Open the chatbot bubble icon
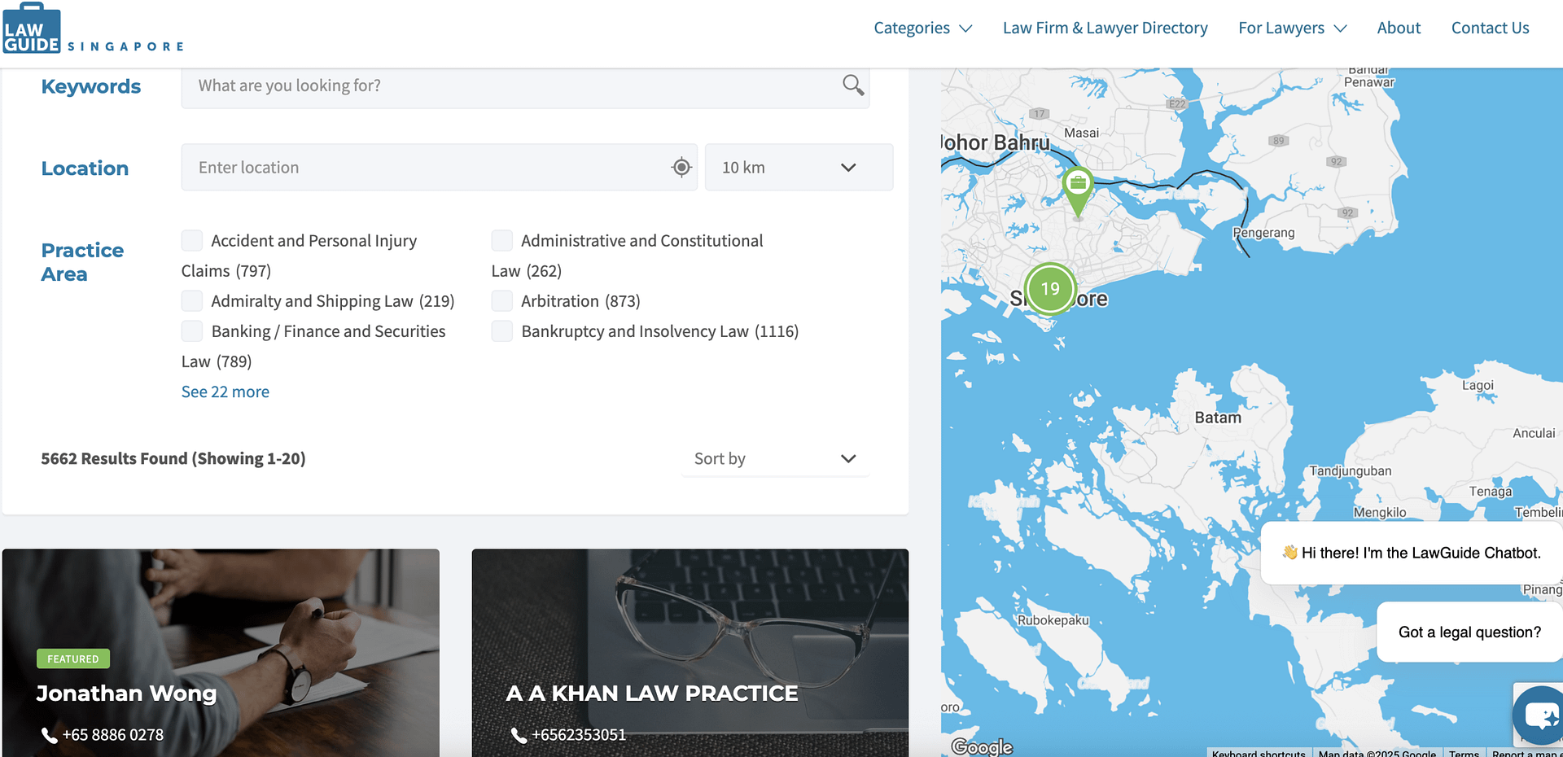Screen dimensions: 1563x757 [1539, 715]
